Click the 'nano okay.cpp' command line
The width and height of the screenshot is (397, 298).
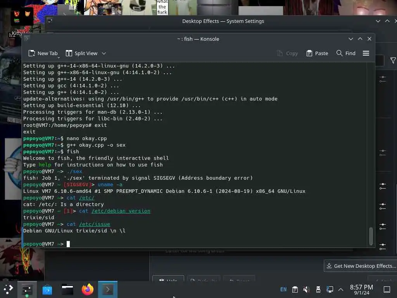(x=86, y=139)
